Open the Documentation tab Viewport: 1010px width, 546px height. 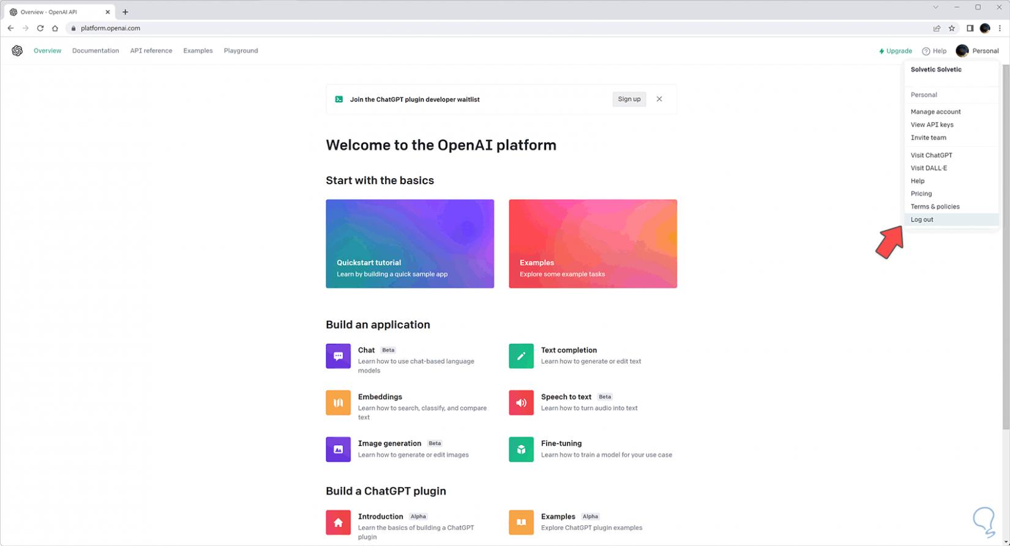coord(95,51)
